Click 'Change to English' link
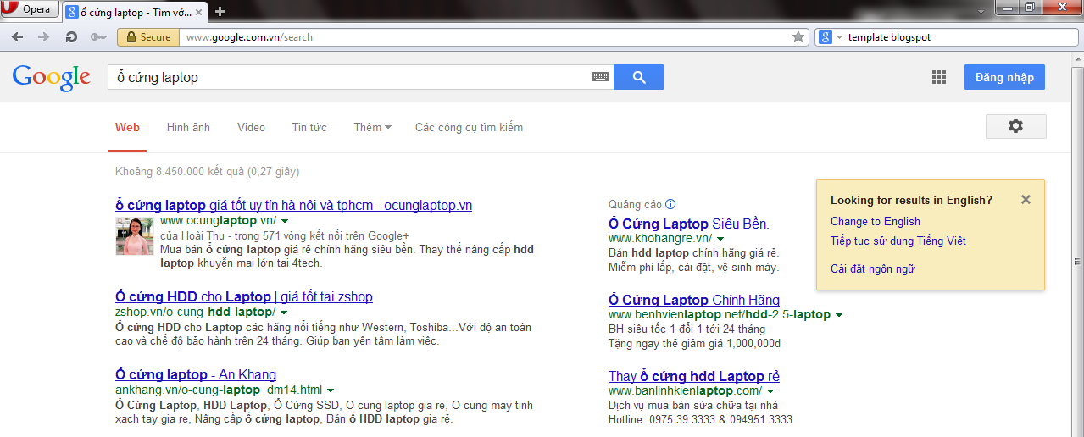This screenshot has height=437, width=1084. coord(876,221)
